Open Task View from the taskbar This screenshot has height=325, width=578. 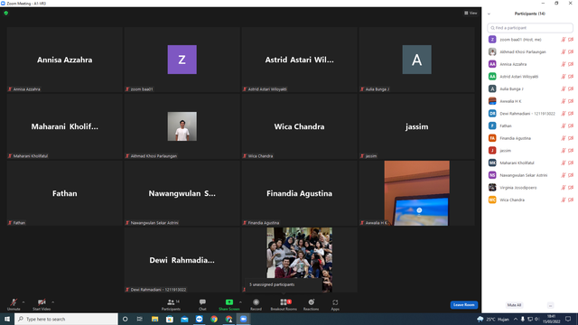click(x=140, y=319)
